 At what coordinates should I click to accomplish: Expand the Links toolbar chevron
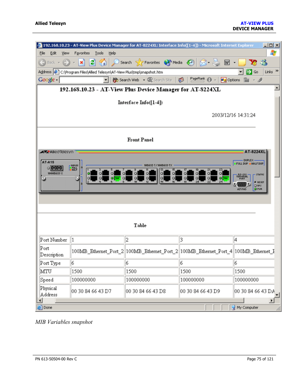[277, 71]
